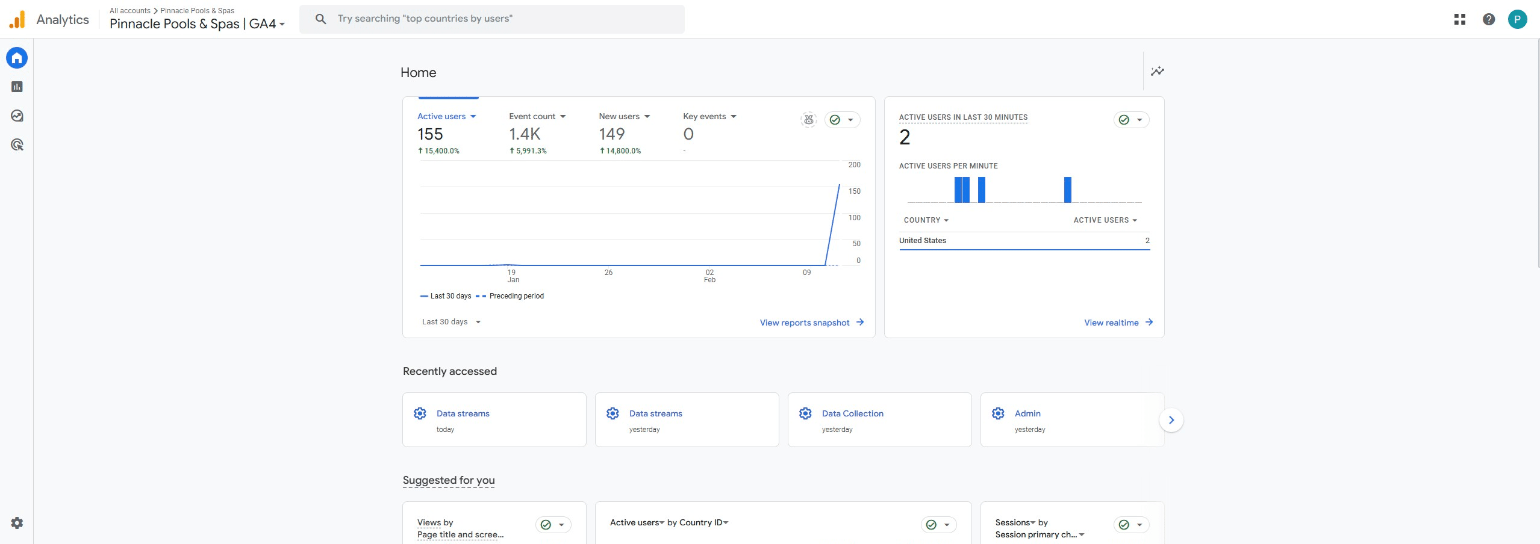The width and height of the screenshot is (1540, 544).
Task: Open the Explore icon in left sidebar
Action: tap(17, 116)
